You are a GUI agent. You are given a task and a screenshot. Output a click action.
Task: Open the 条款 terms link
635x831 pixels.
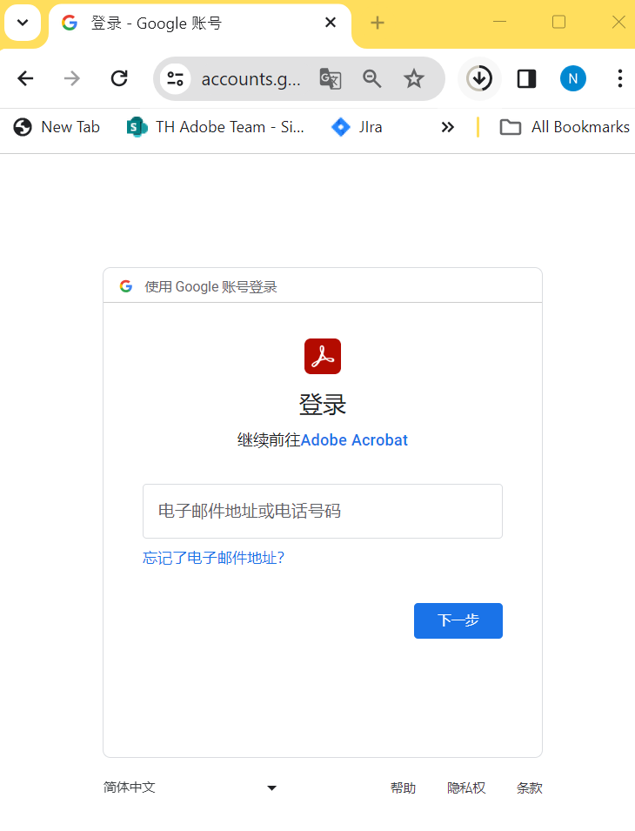pos(530,788)
